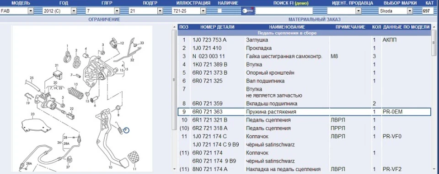
Task: Select part number 6R0 721 174 9 B9
Action: pos(214,161)
